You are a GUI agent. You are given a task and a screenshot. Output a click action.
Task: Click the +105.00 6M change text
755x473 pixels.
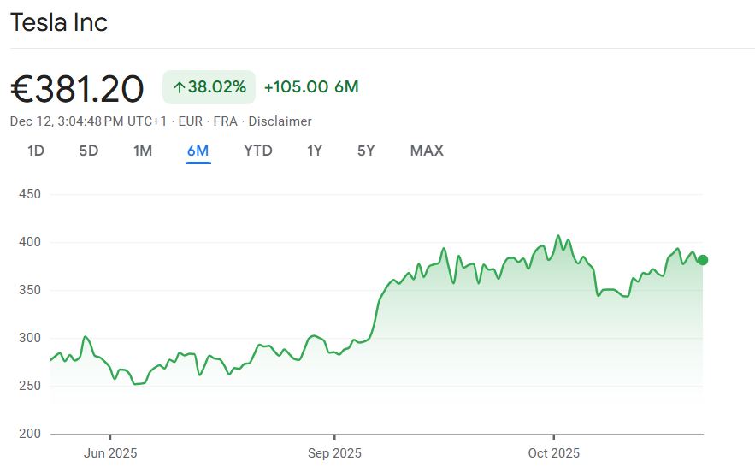pyautogui.click(x=311, y=87)
